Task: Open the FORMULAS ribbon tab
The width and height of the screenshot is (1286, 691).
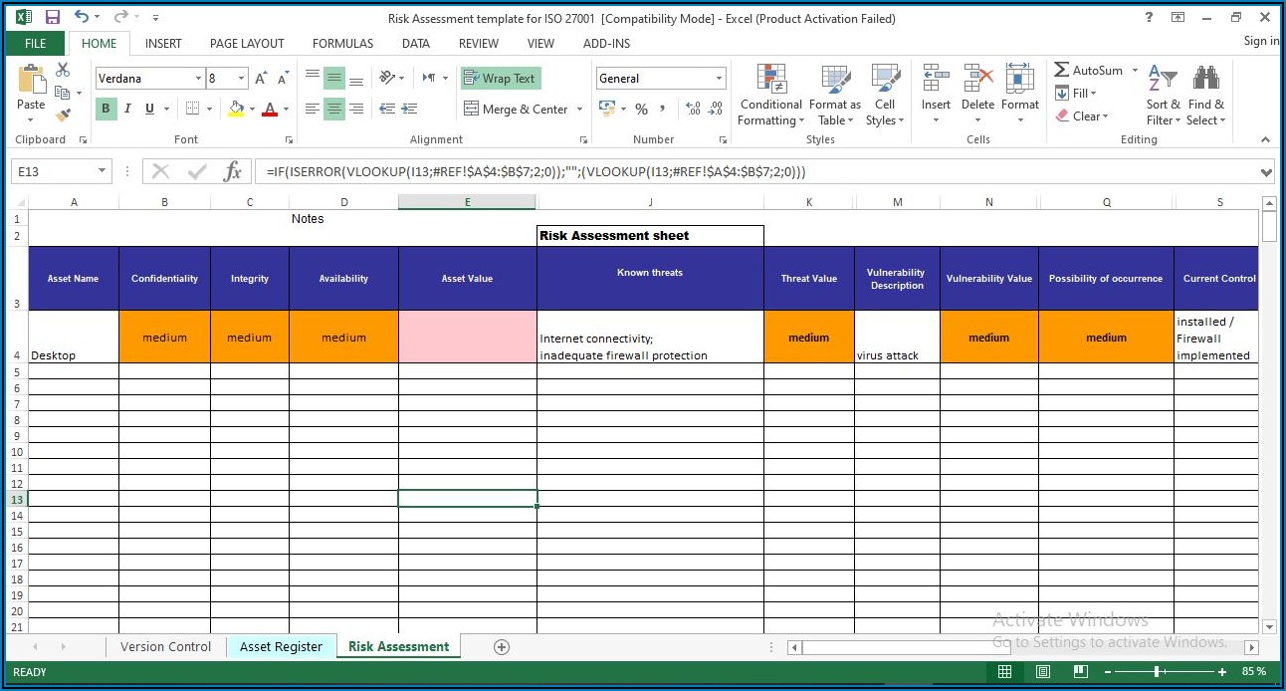Action: click(x=342, y=44)
